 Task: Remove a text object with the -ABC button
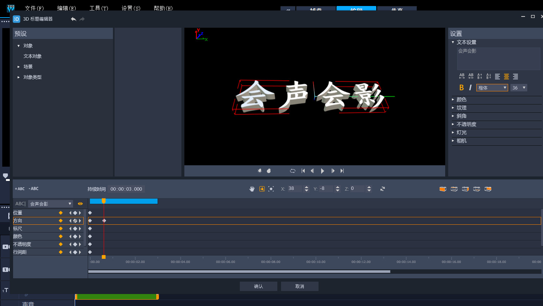[x=33, y=189]
